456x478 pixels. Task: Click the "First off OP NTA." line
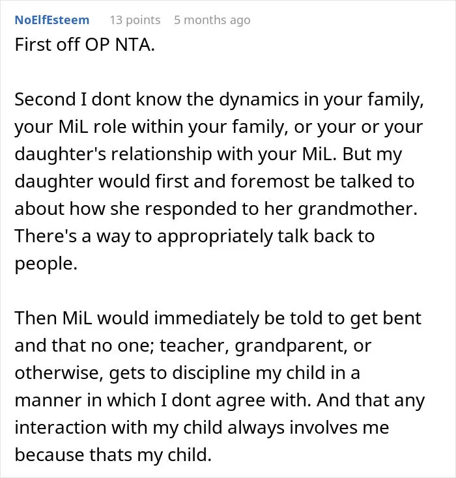85,45
